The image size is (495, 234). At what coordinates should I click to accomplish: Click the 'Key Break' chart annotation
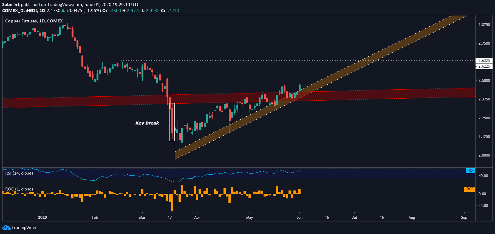(x=147, y=123)
